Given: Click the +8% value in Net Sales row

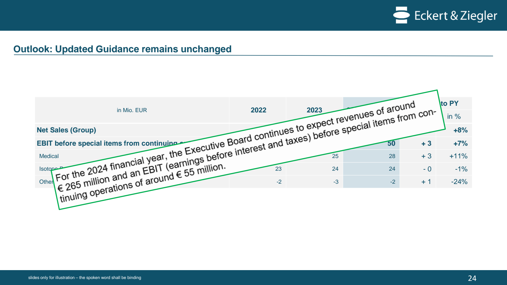Looking at the screenshot, I should (x=460, y=130).
